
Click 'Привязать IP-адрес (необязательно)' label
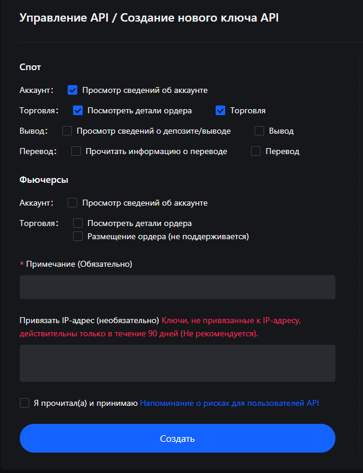(89, 320)
